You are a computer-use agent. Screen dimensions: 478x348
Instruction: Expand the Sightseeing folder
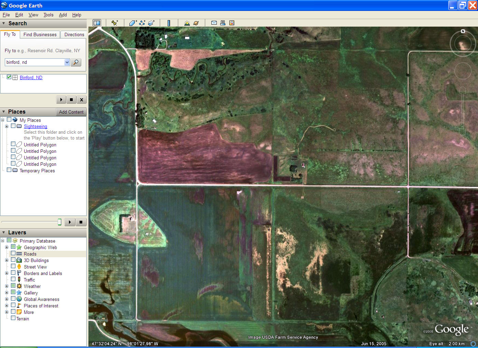6,126
